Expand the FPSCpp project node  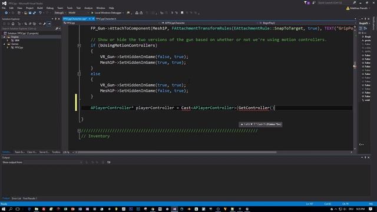[8, 48]
